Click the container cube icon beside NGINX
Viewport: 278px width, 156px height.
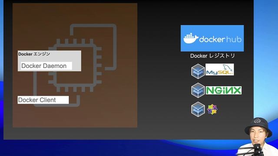pyautogui.click(x=198, y=90)
